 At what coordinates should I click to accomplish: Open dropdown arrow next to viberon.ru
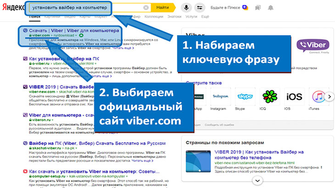[52, 120]
